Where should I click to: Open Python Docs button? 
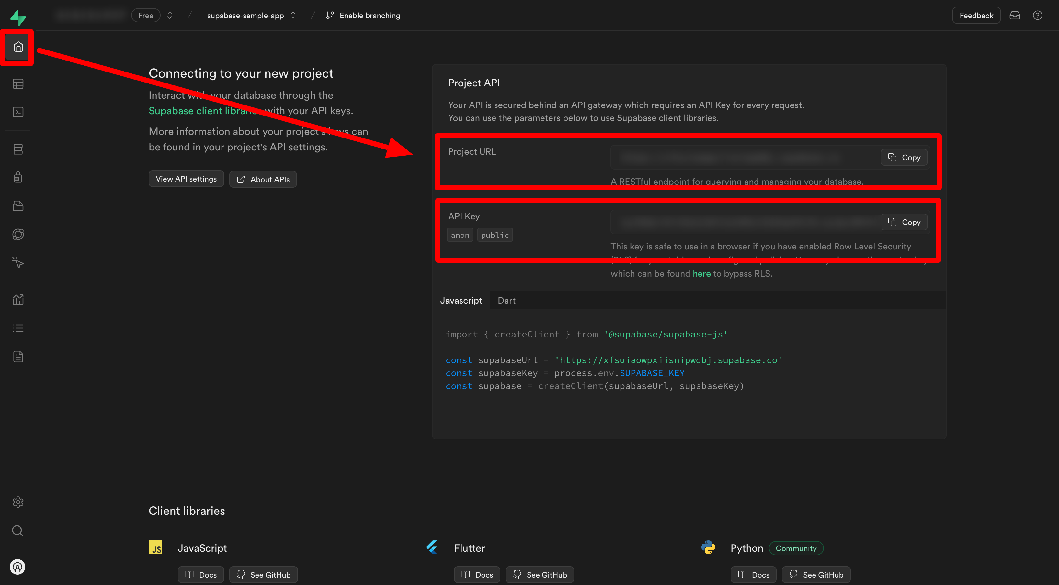coord(753,574)
